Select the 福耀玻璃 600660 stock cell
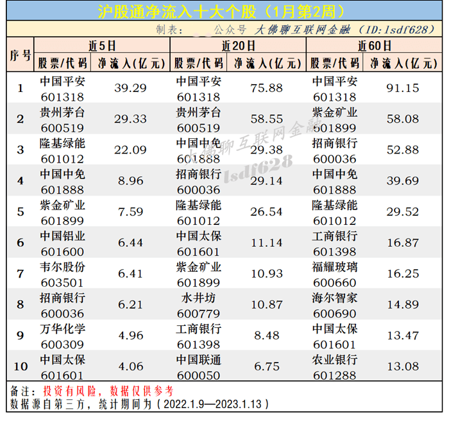 (335, 273)
